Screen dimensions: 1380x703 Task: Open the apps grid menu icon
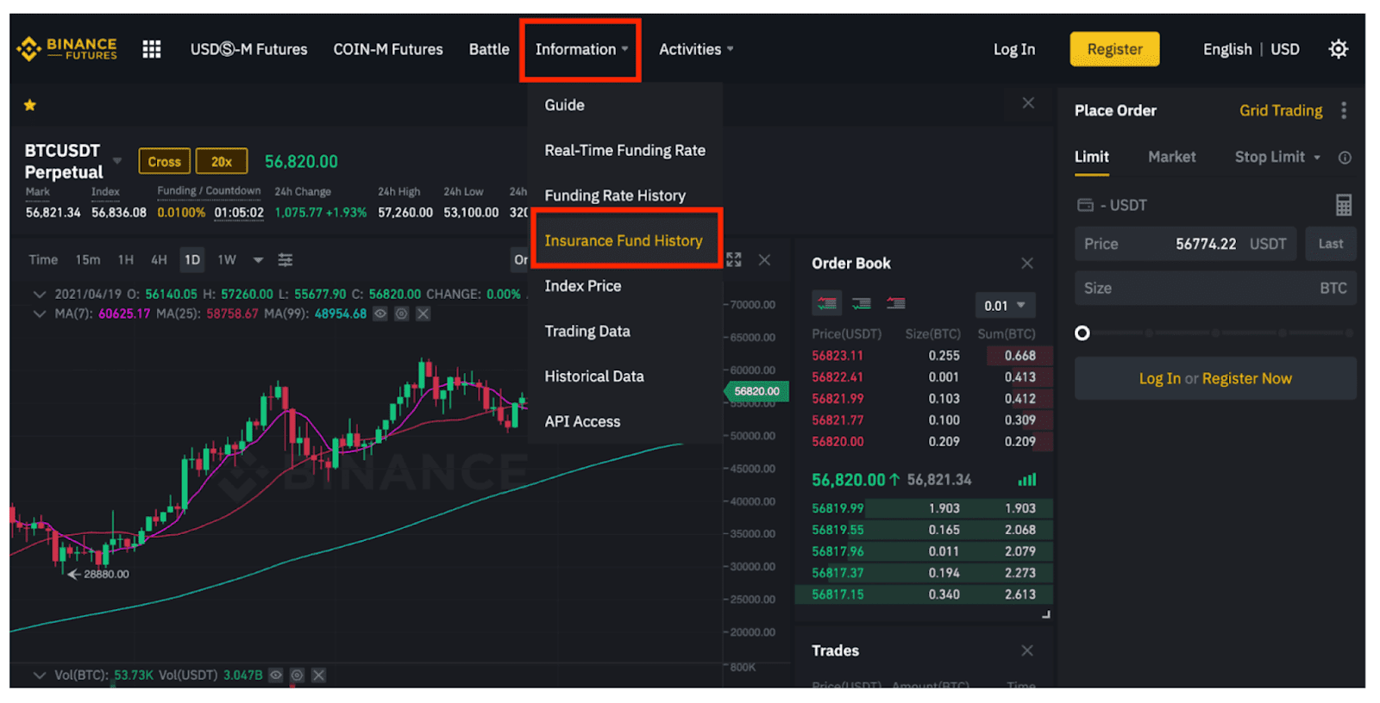[152, 49]
